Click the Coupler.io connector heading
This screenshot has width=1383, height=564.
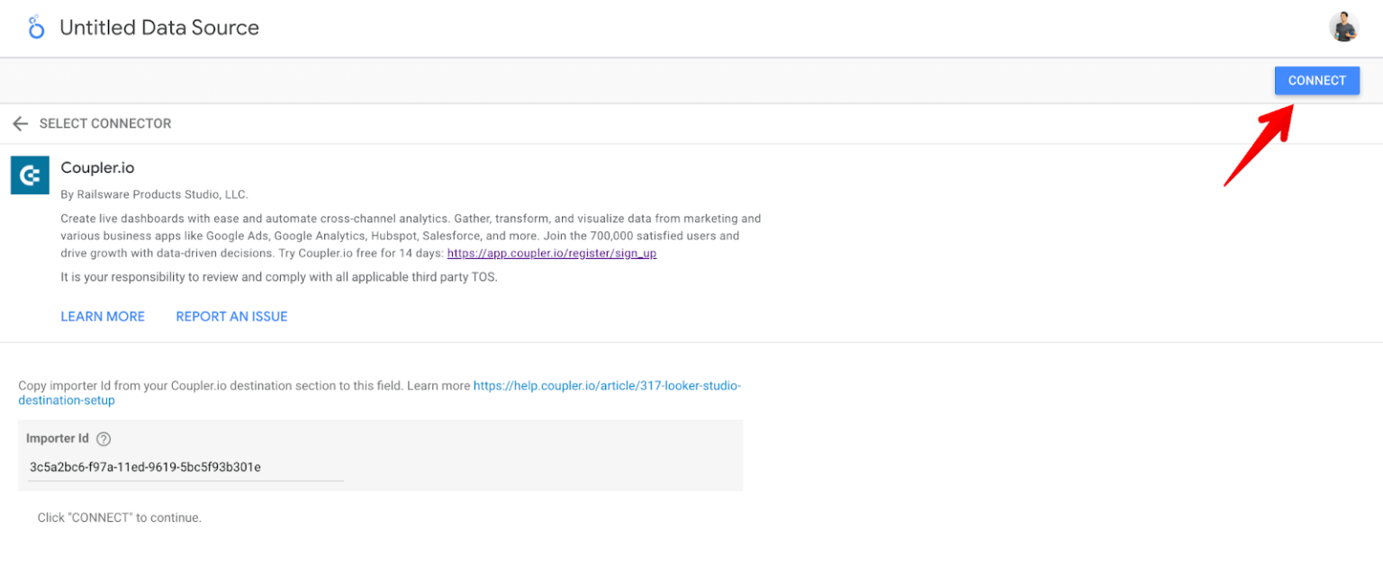coord(97,167)
